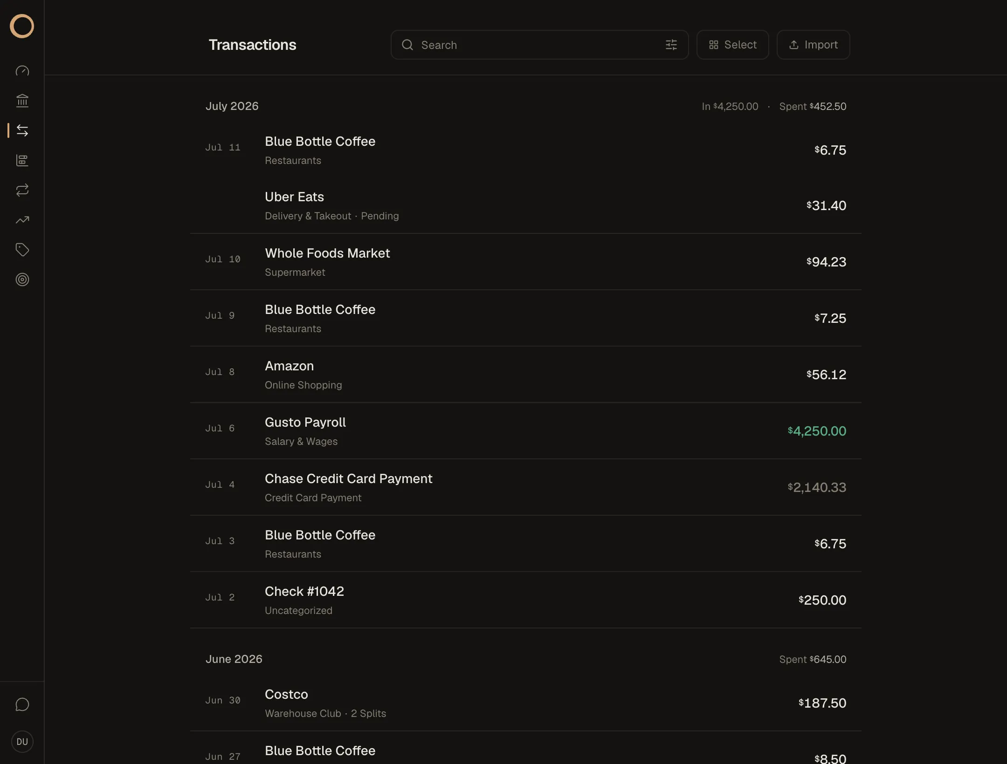Click the Select button
Viewport: 1007px width, 764px height.
[732, 45]
